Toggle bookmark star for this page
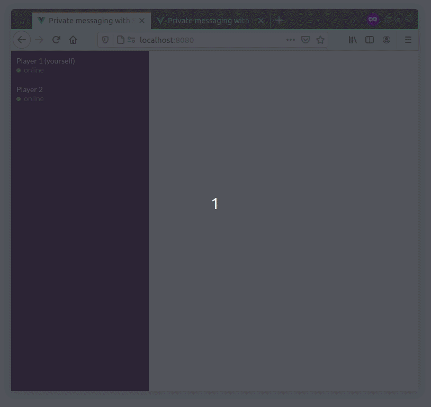Viewport: 431px width, 407px height. coord(320,39)
